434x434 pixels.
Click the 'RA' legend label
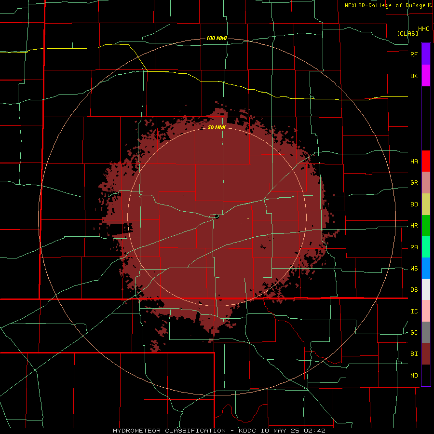click(x=414, y=247)
